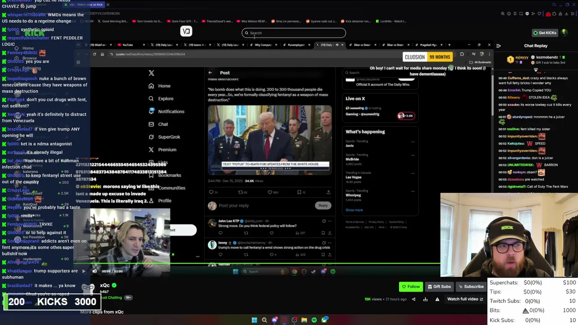Open Chat in the X sidebar
The width and height of the screenshot is (578, 325).
158,124
